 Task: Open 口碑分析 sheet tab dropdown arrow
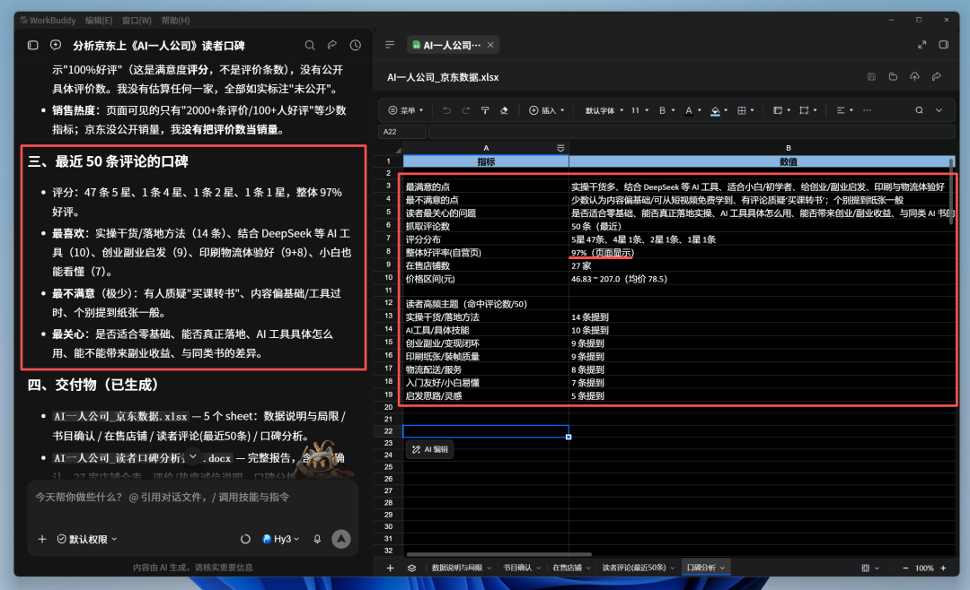pyautogui.click(x=722, y=568)
